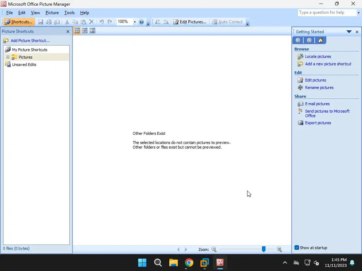
Task: Click task pane Forward arrow button
Action: pos(309,40)
